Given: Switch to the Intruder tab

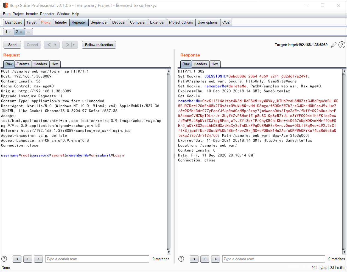Looking at the screenshot, I should tap(61, 22).
